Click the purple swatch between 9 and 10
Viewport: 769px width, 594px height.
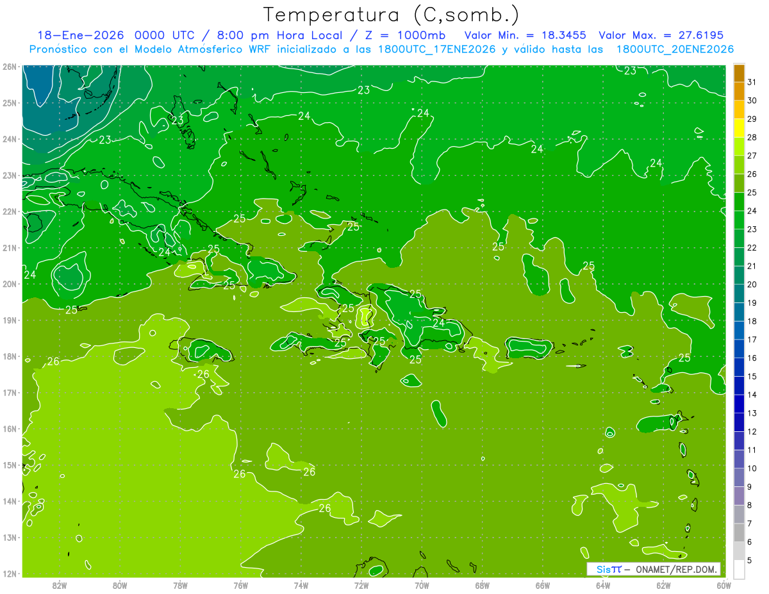click(x=739, y=477)
